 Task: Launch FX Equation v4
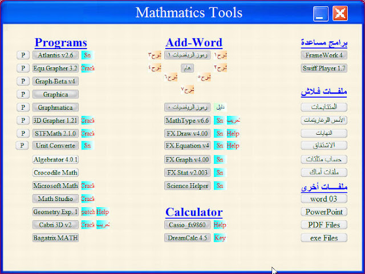click(x=188, y=146)
